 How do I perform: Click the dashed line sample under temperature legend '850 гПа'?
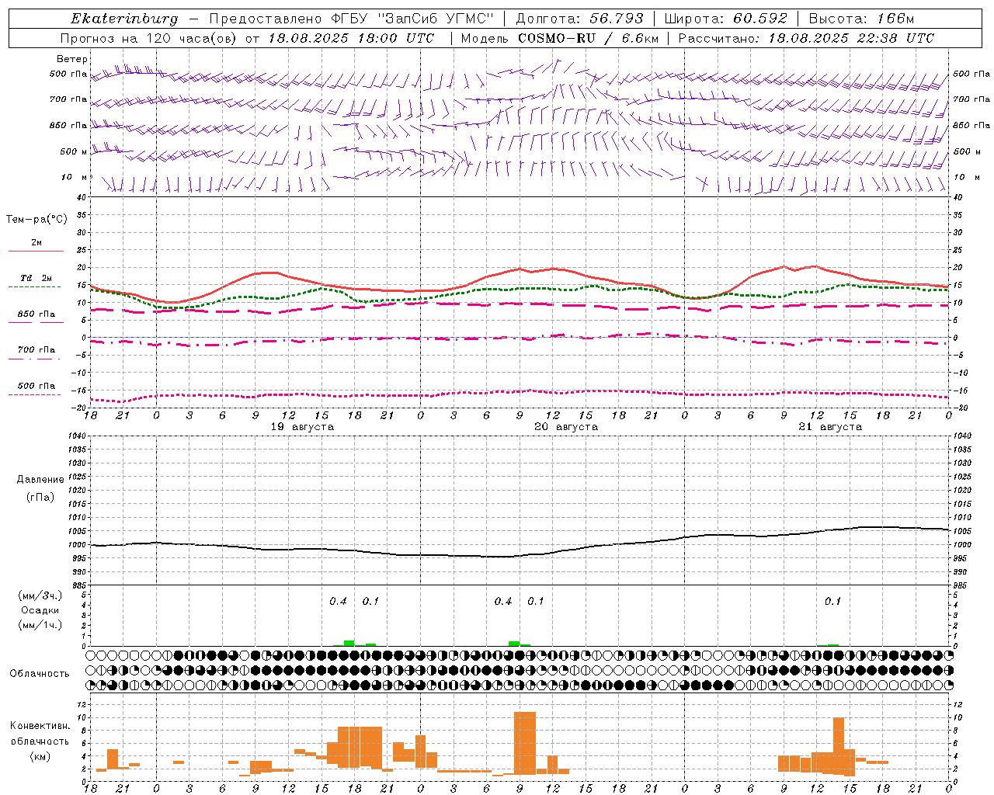tap(35, 322)
